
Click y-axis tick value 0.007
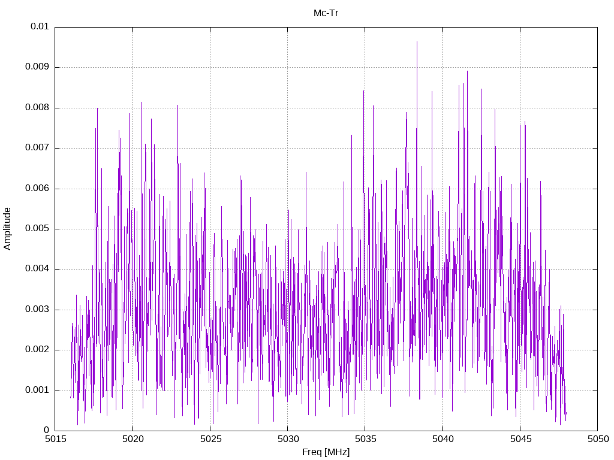point(37,147)
